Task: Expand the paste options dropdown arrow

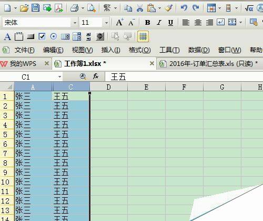Action: (160, 8)
